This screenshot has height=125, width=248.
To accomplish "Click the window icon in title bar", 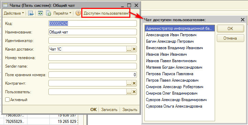I will click(x=5, y=5).
